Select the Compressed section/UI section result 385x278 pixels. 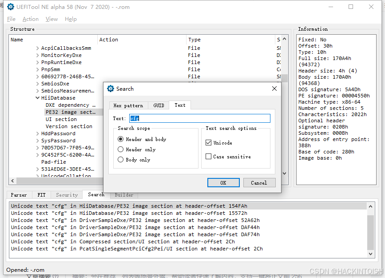tap(188, 242)
